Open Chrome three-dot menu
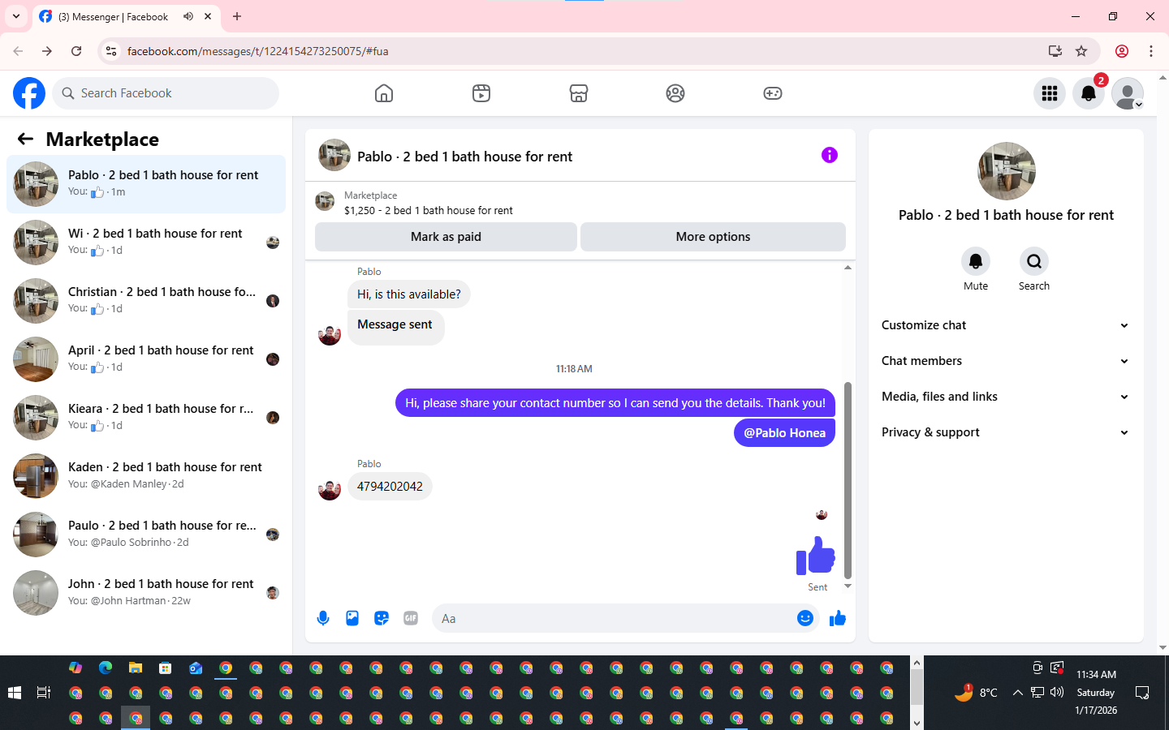Screen dimensions: 1169x730 click(1151, 51)
